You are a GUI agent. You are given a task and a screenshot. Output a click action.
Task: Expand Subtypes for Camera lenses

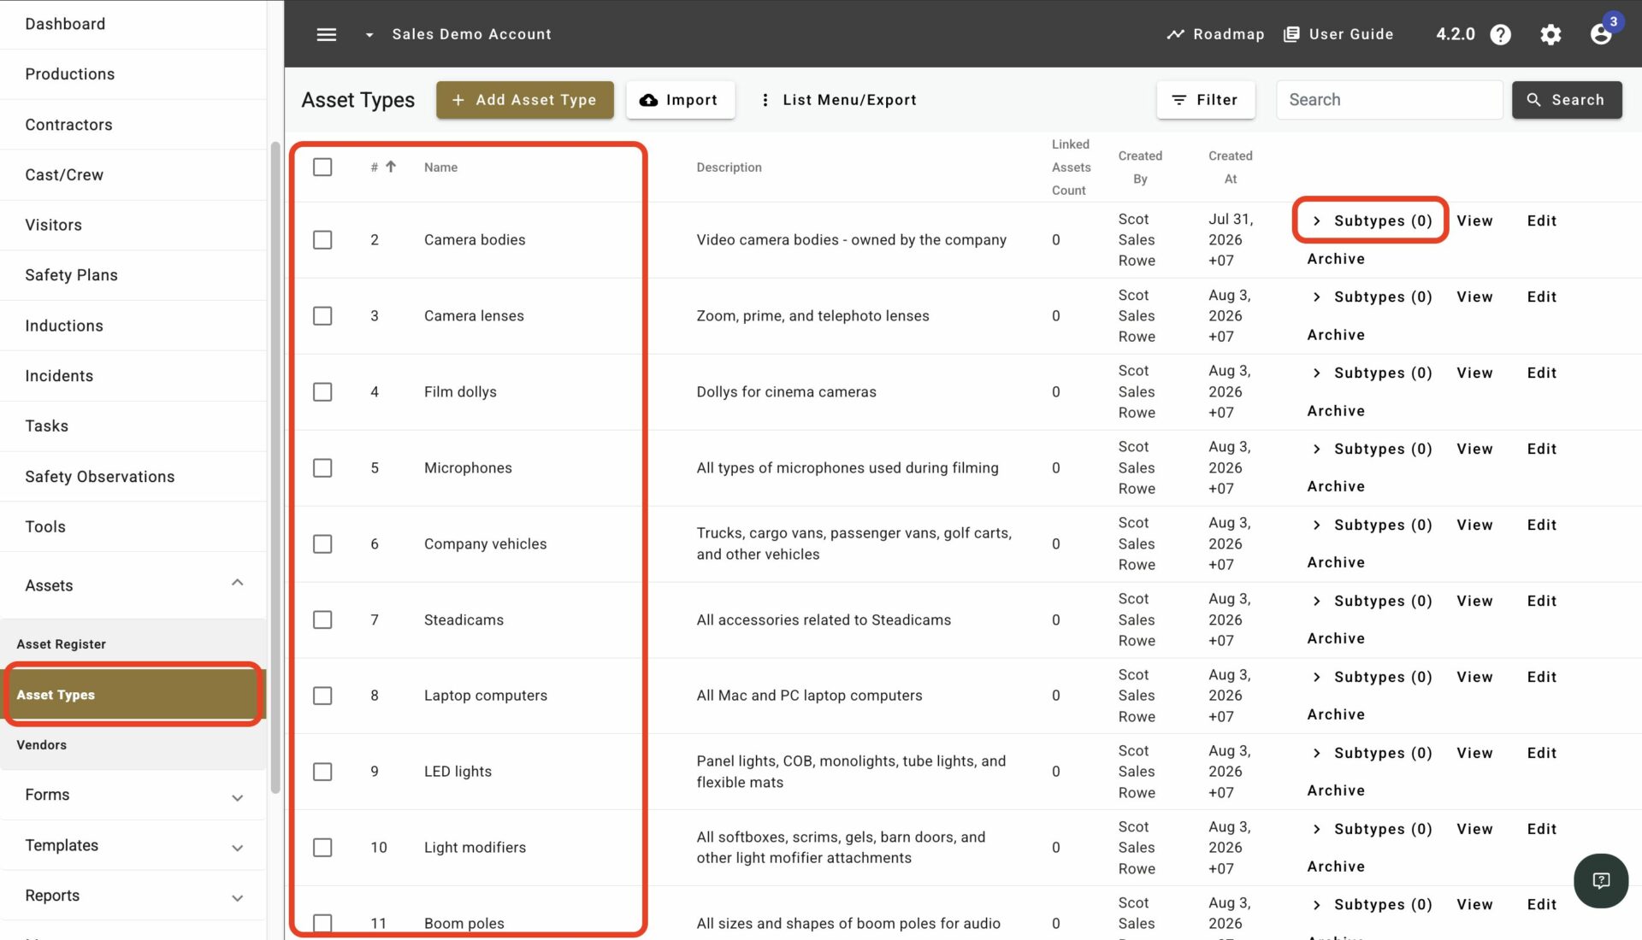1371,297
